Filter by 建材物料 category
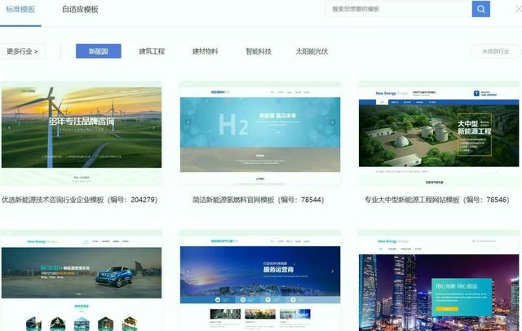Screen dimensions: 522x331 (206, 51)
